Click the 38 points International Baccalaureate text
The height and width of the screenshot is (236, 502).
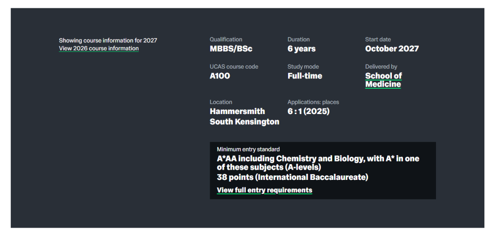click(x=292, y=177)
